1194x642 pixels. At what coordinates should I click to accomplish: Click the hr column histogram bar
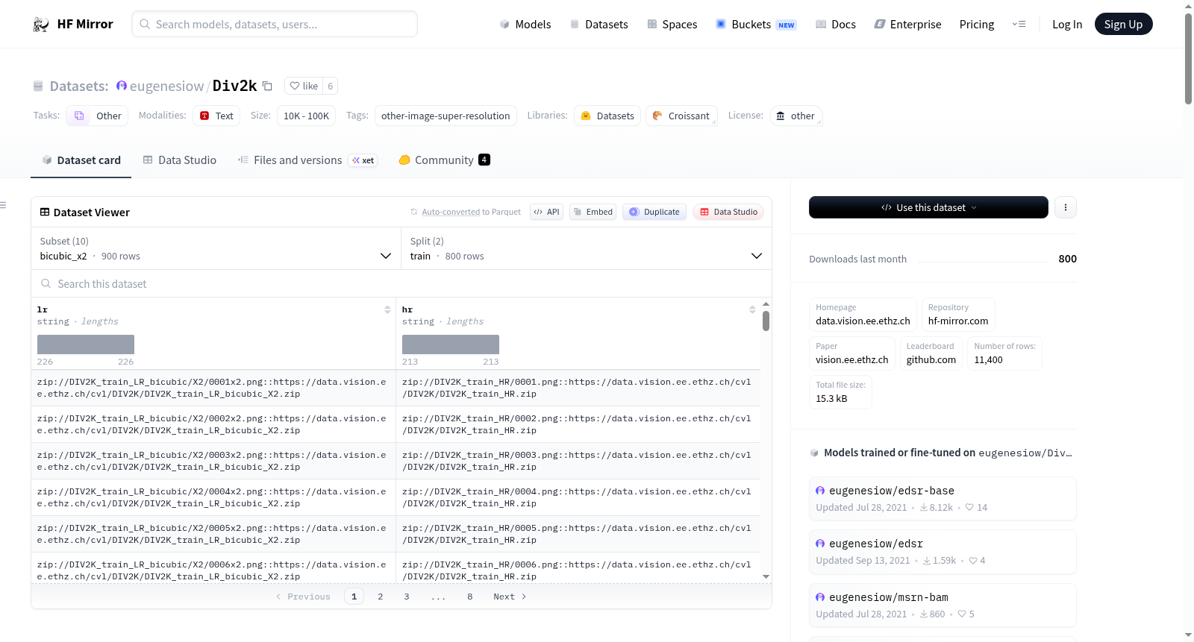click(451, 344)
